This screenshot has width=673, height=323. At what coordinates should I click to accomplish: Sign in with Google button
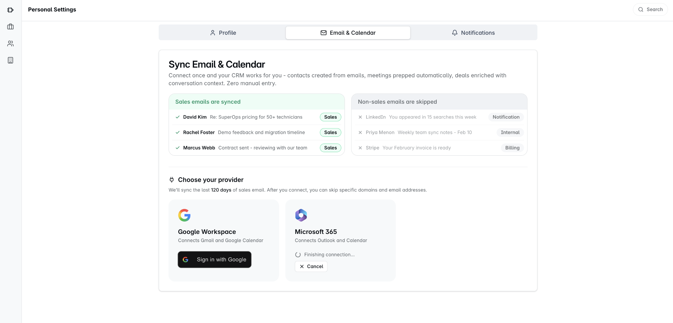point(214,260)
